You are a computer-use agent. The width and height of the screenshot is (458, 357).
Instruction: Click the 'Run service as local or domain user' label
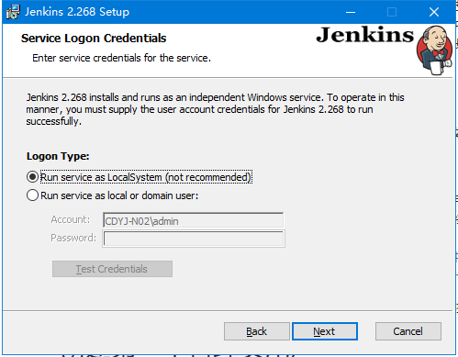tap(119, 195)
